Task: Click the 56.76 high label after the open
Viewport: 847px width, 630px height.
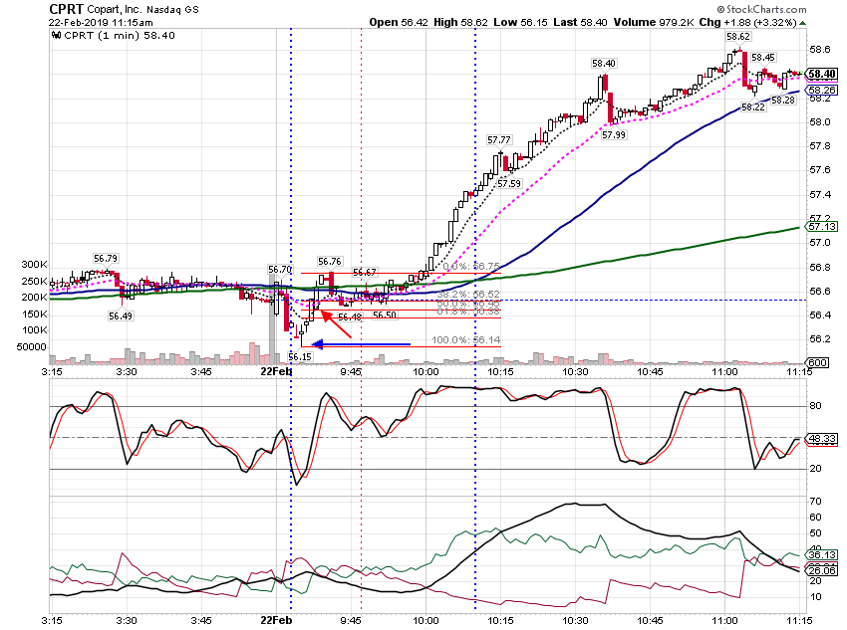Action: (x=330, y=262)
